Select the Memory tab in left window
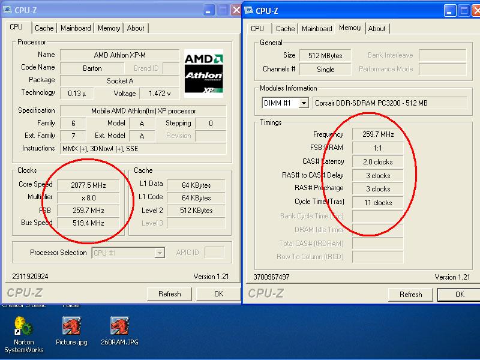This screenshot has width=480, height=360. pos(109,28)
